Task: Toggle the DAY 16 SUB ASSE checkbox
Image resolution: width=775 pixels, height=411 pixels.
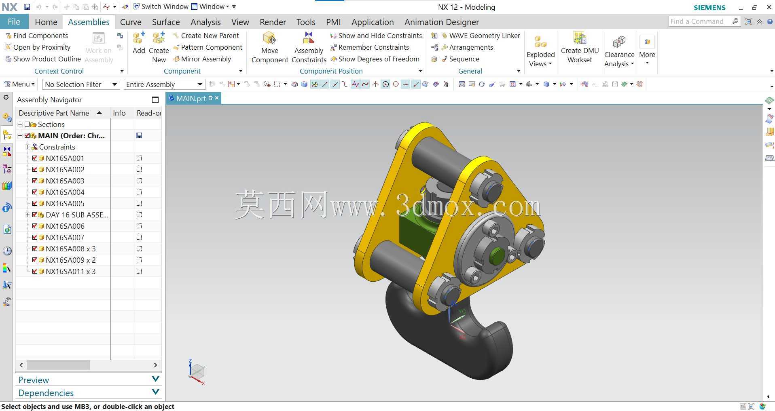Action: pos(35,215)
